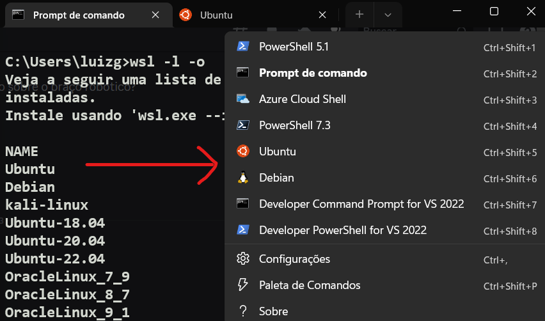Open the Sobre about entry
The height and width of the screenshot is (321, 545).
pyautogui.click(x=385, y=311)
